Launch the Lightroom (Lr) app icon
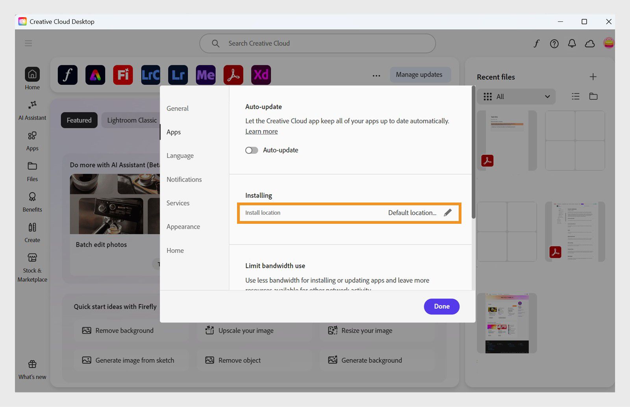This screenshot has height=407, width=630. (x=178, y=75)
